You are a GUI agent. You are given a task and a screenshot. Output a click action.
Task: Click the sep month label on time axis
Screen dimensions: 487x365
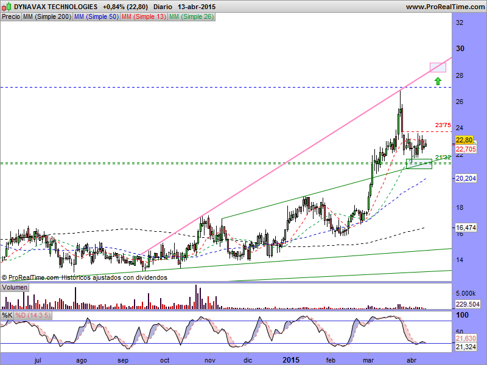123,360
